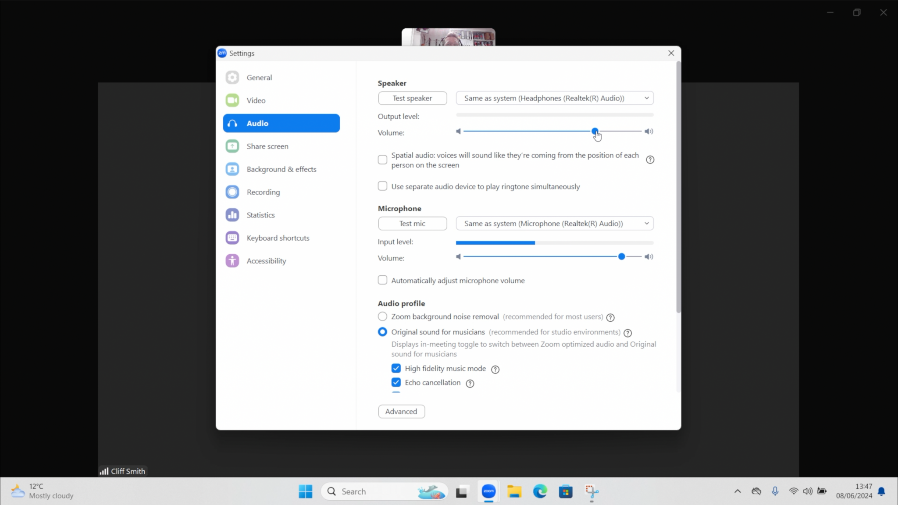This screenshot has height=505, width=898.
Task: Click the Share screen sidebar icon
Action: click(232, 146)
